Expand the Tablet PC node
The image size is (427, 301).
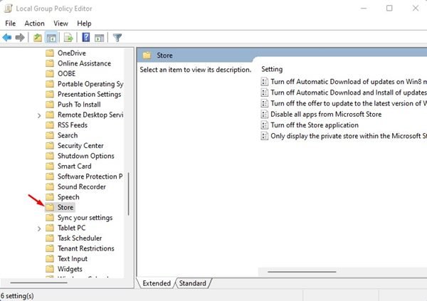click(x=39, y=228)
